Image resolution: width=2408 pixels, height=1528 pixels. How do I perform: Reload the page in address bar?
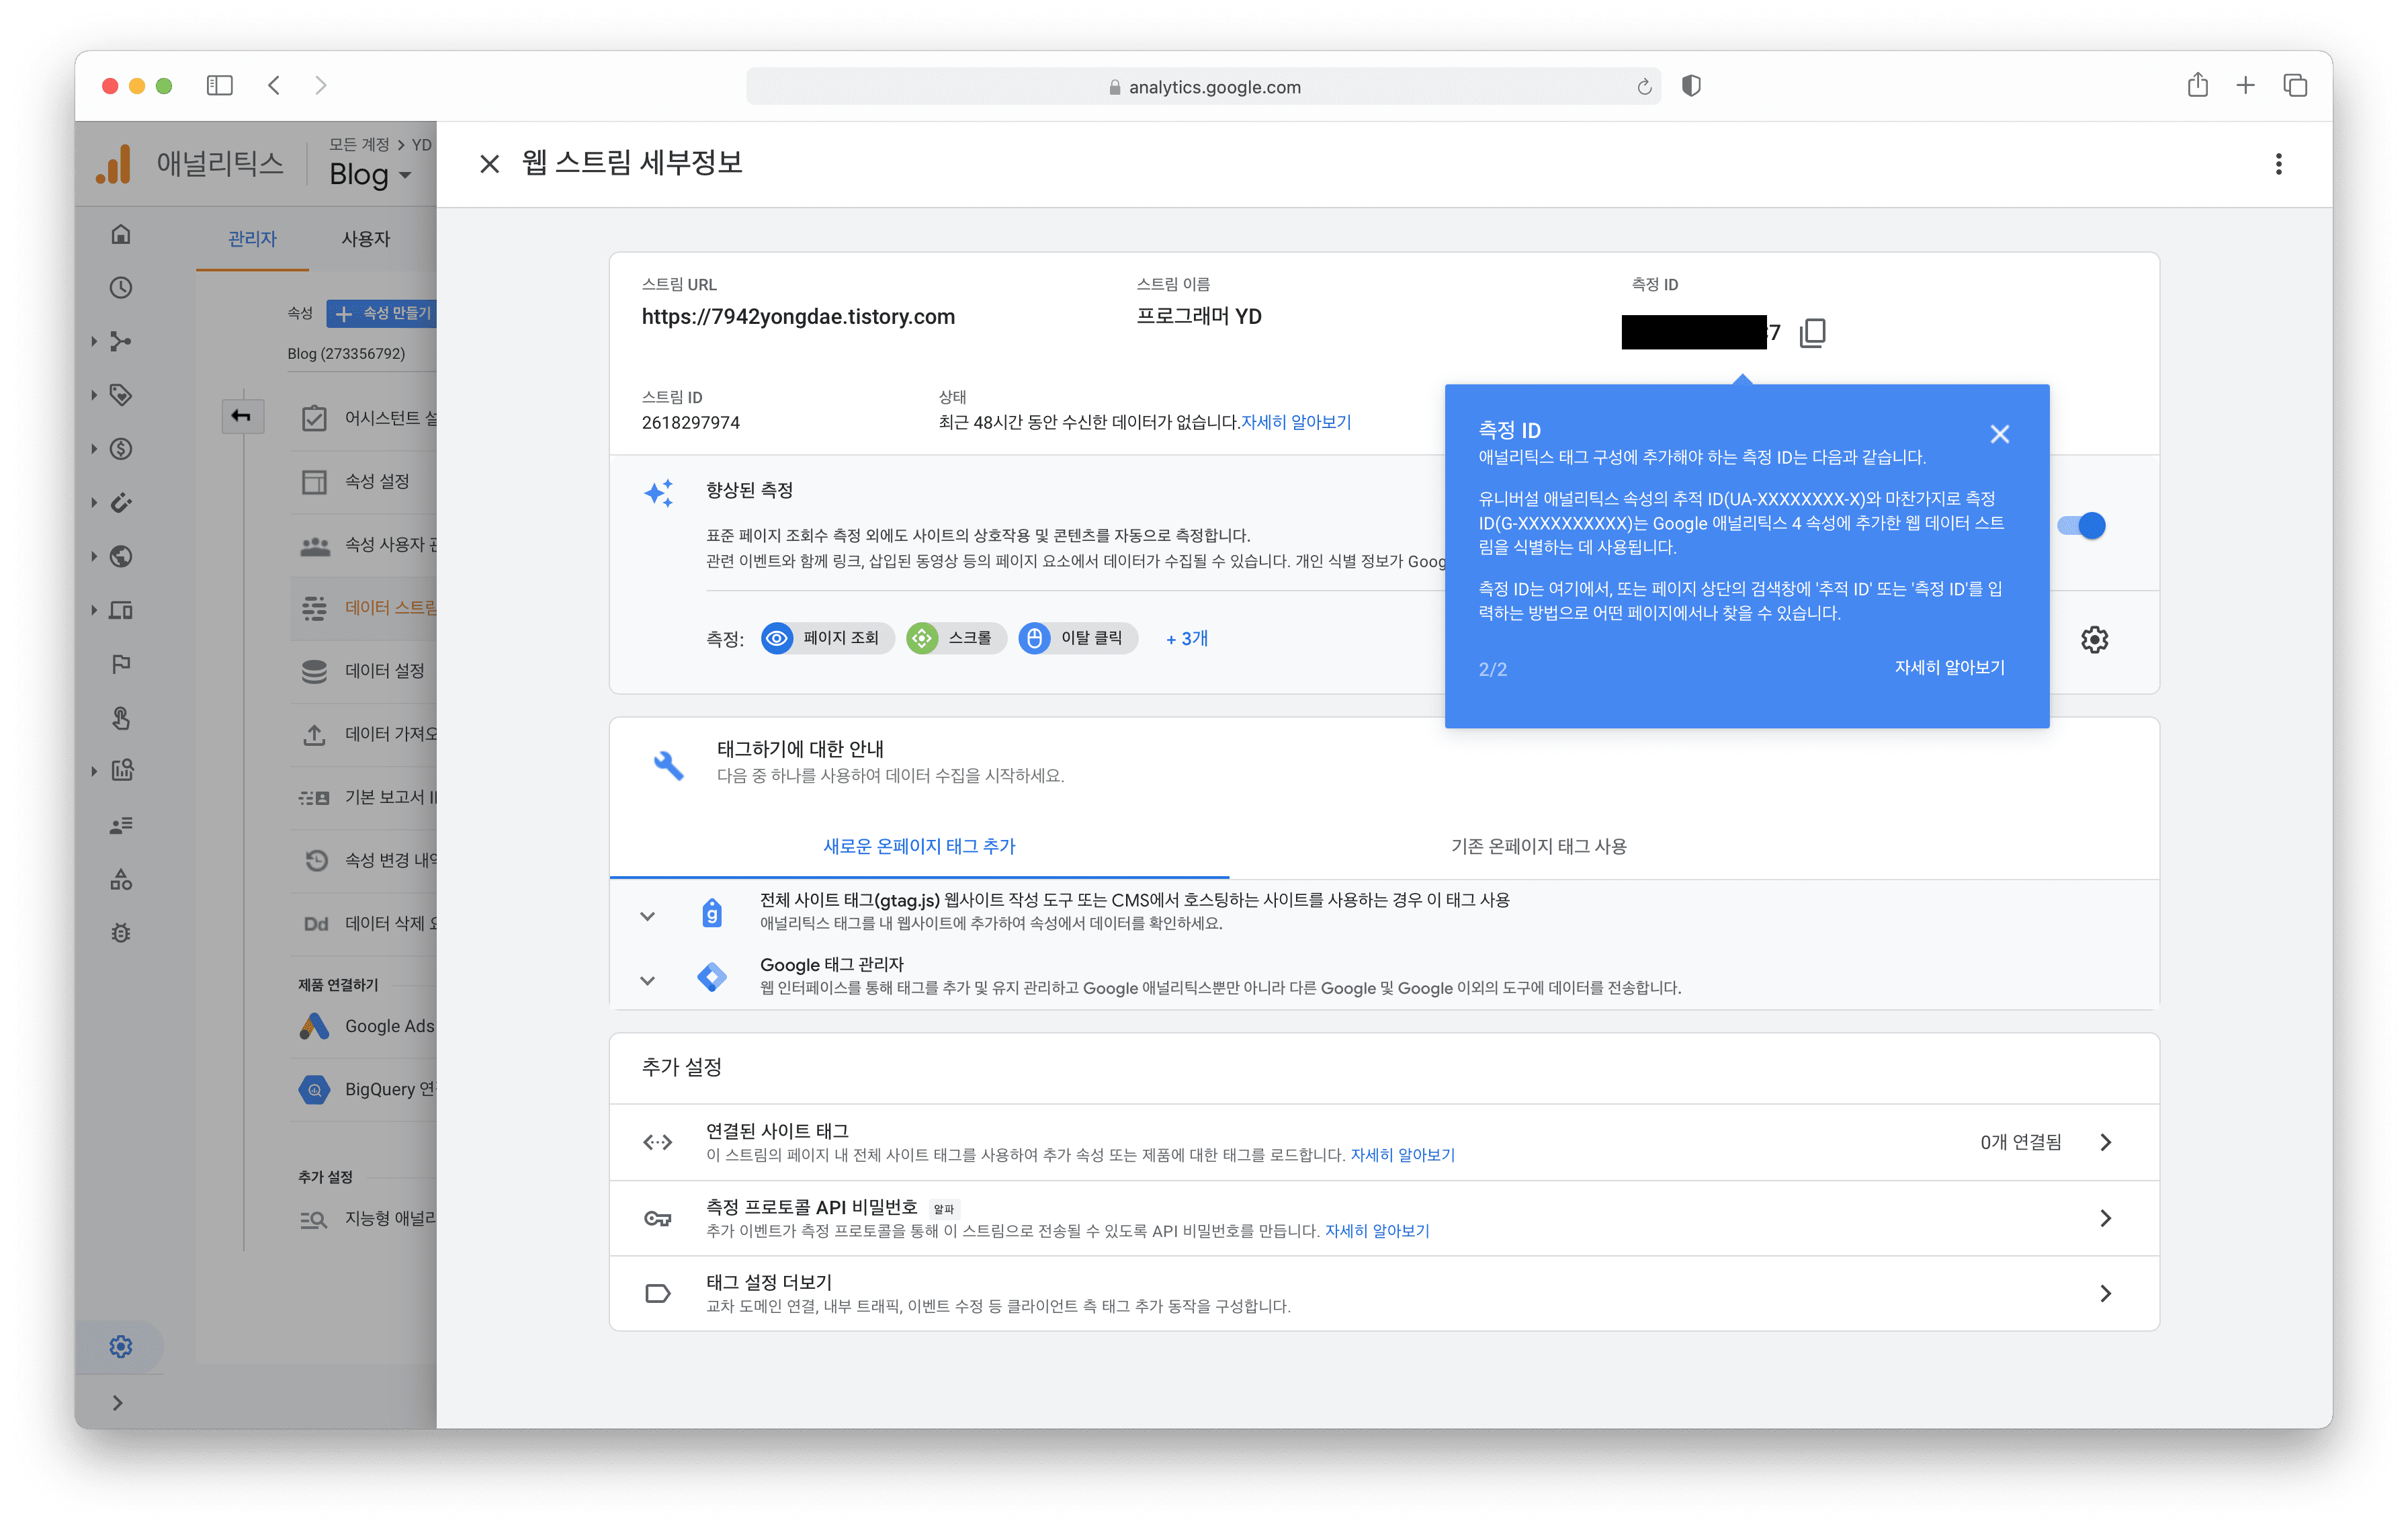(x=1644, y=87)
